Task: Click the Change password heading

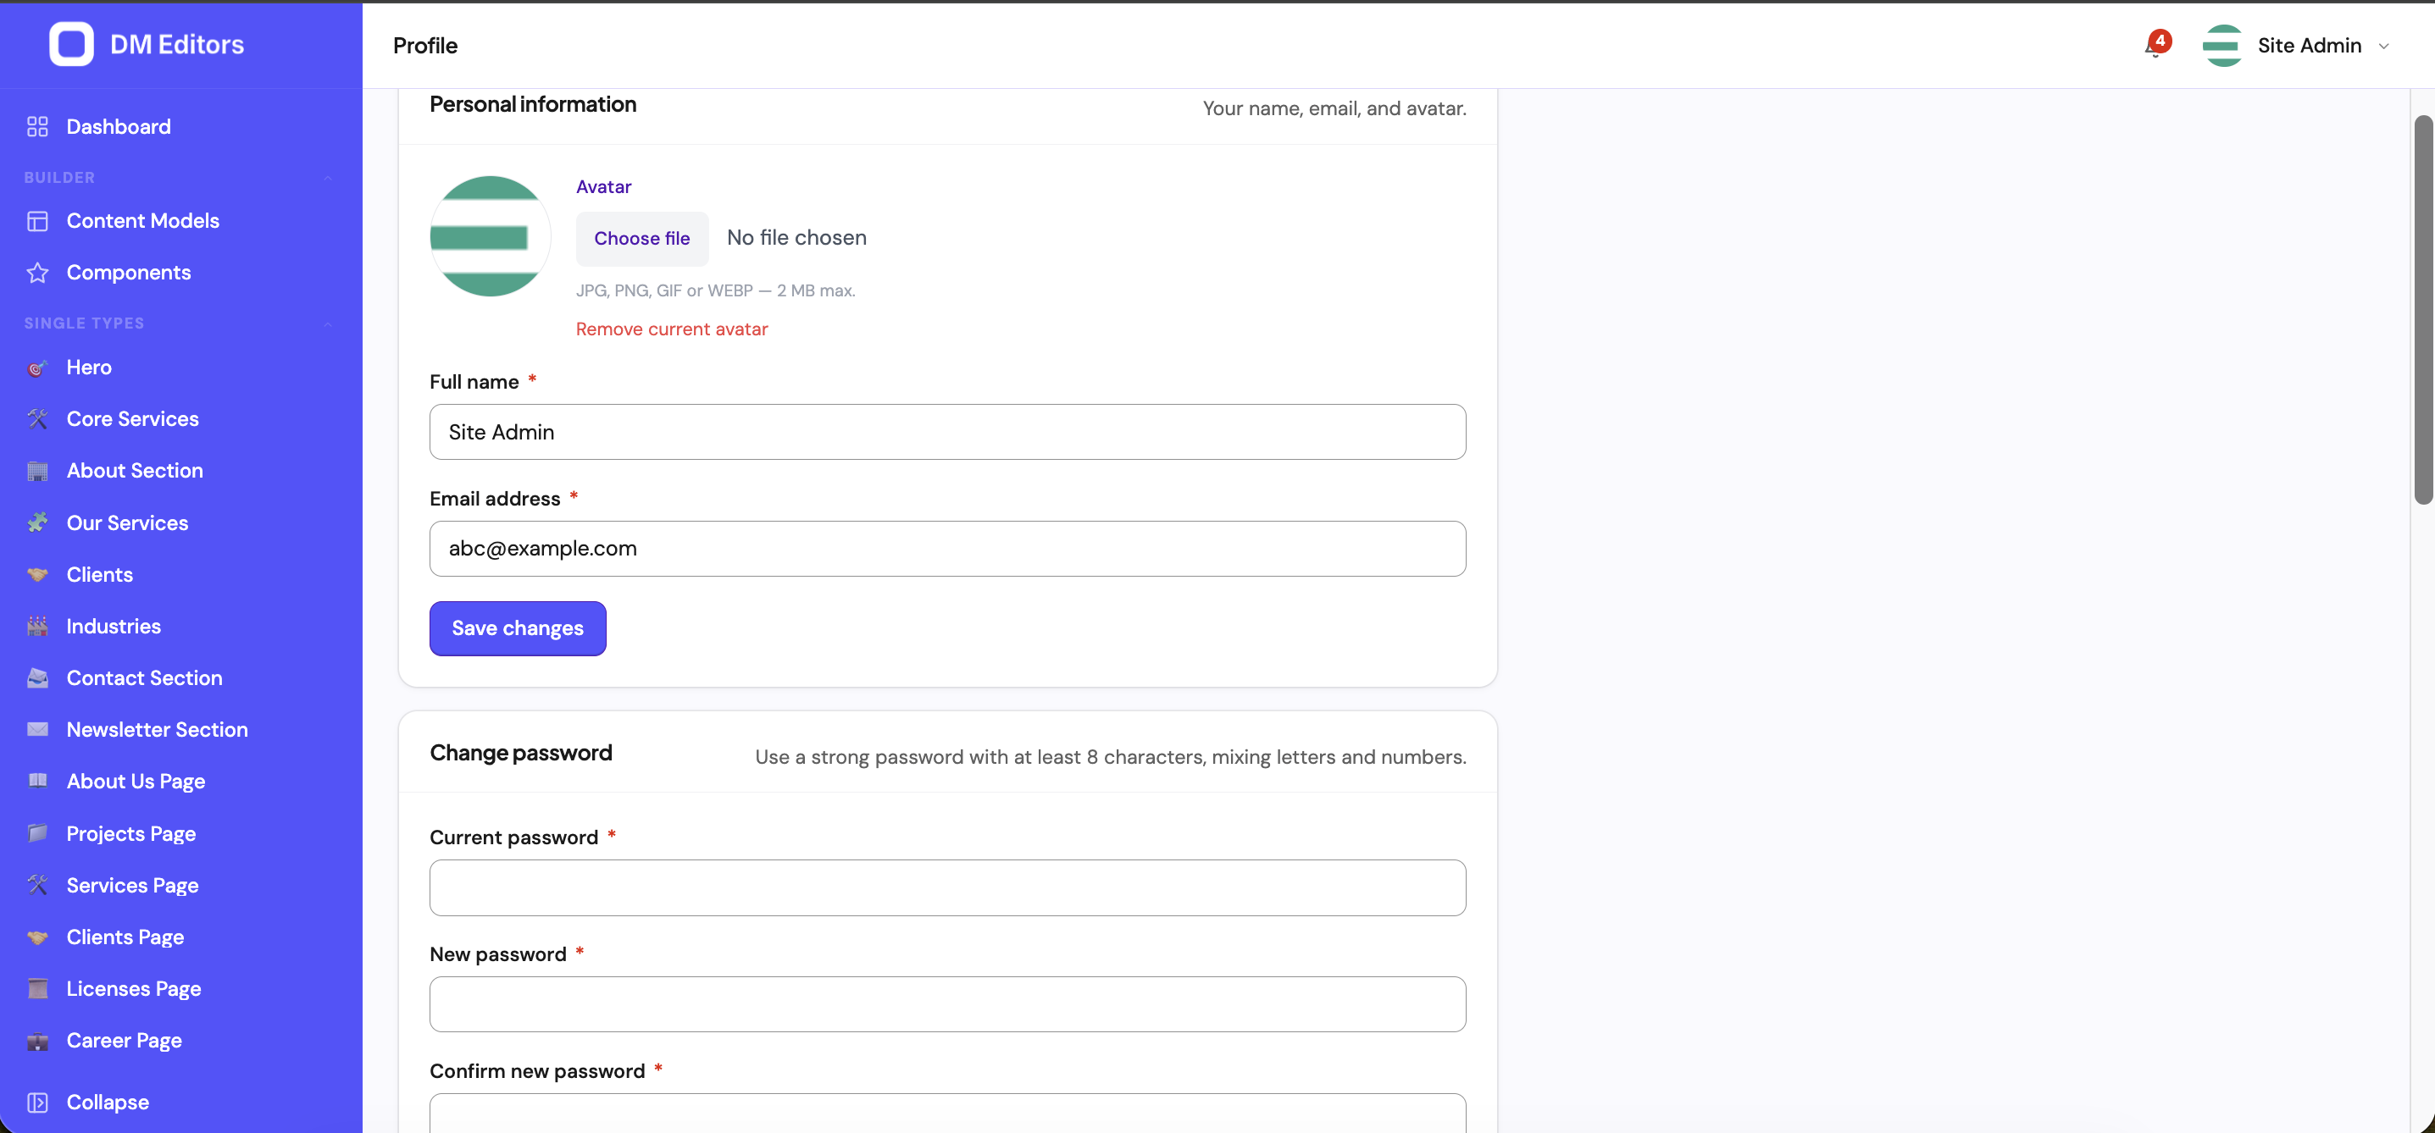Action: coord(521,753)
